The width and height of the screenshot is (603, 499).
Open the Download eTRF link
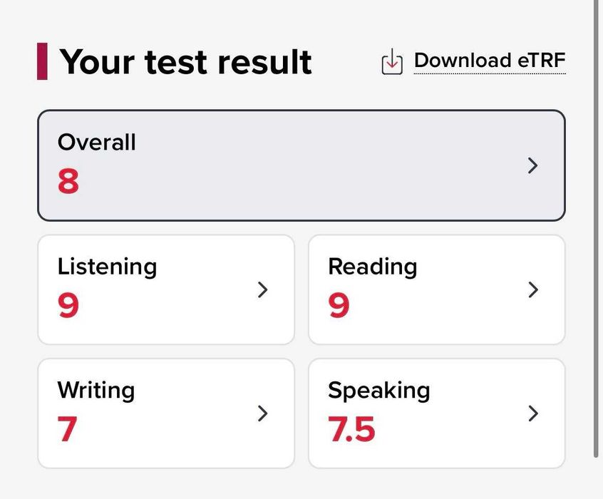[490, 61]
